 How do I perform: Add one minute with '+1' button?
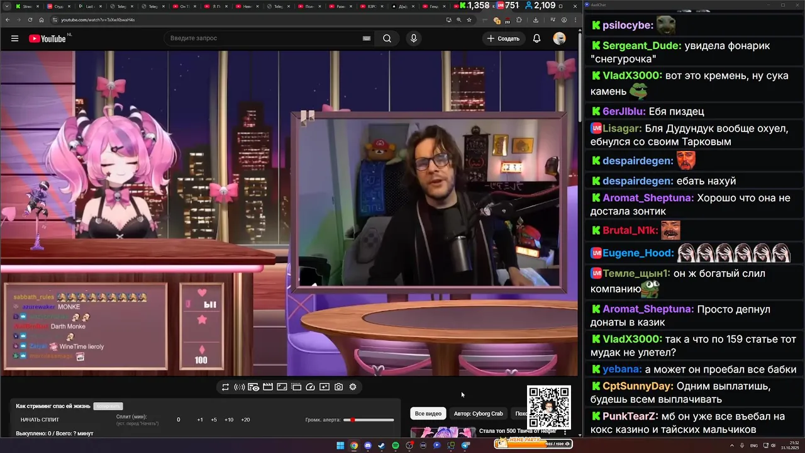coord(200,420)
